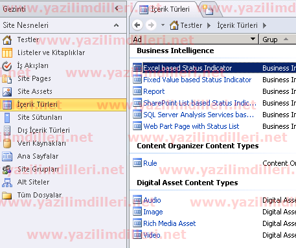Collapse the Gezinti navigation pane

117,8
